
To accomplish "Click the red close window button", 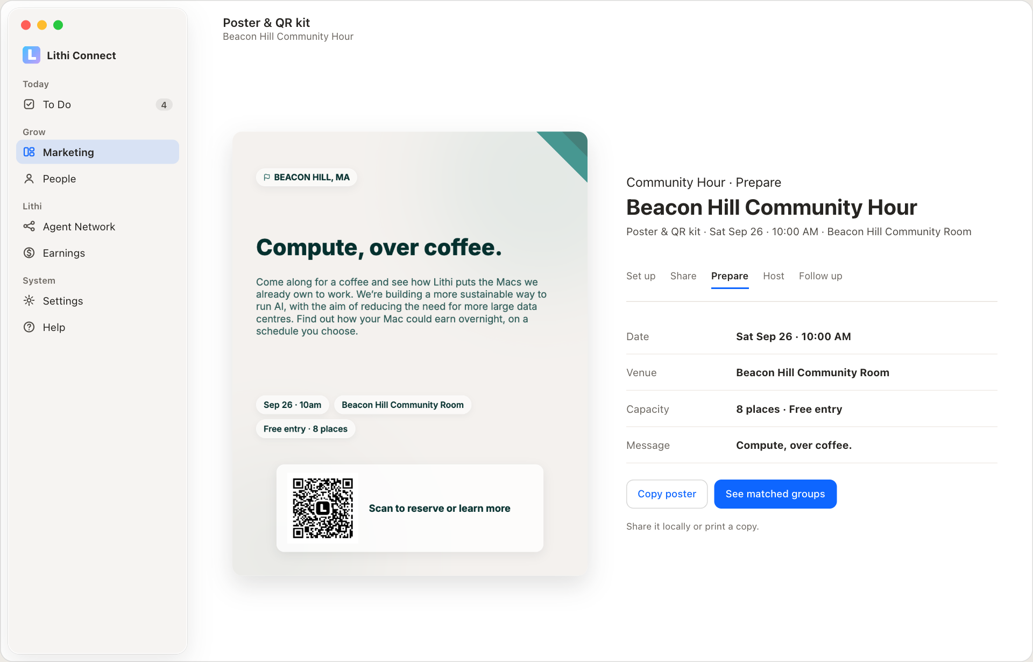I will coord(26,25).
